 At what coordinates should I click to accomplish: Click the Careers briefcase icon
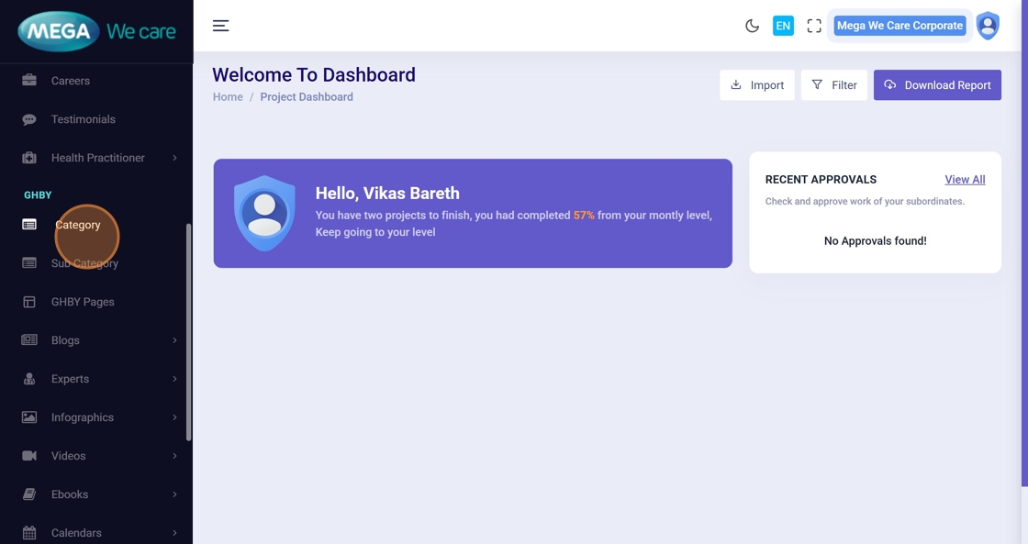[29, 81]
